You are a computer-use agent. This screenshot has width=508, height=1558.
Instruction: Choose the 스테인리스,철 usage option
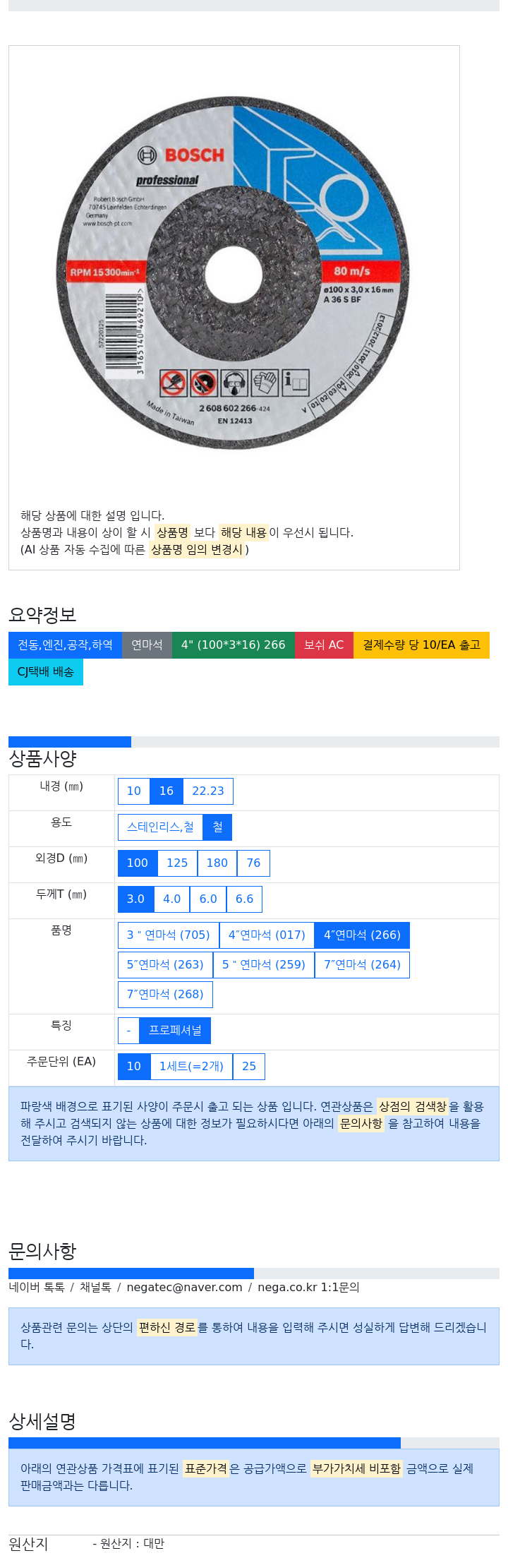(x=160, y=827)
